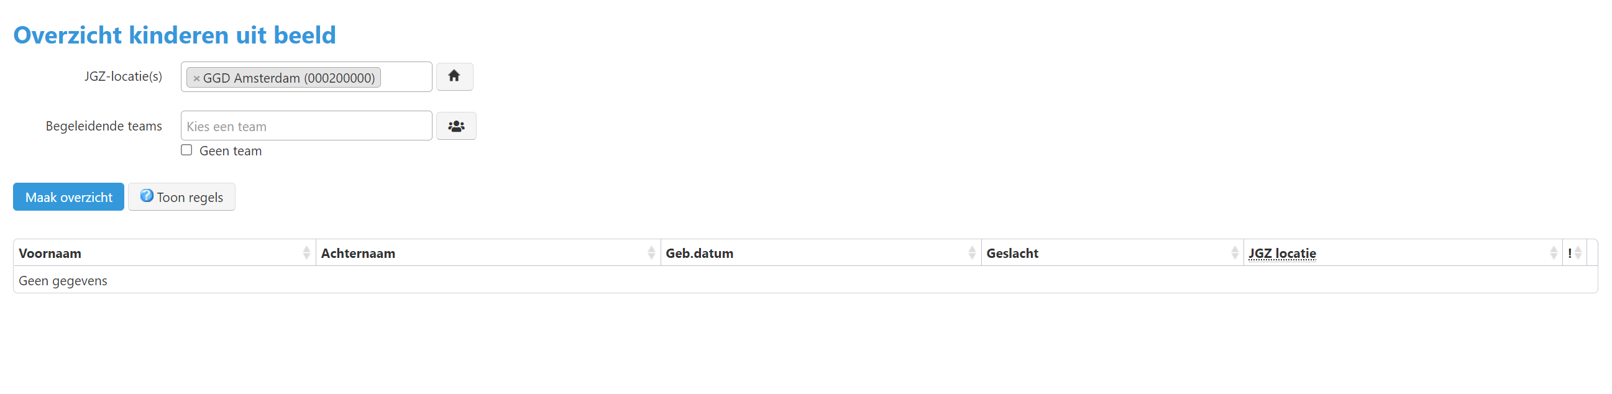Click the JGZ-locatie(s) field label
Screen dimensions: 1612x394
pos(123,76)
